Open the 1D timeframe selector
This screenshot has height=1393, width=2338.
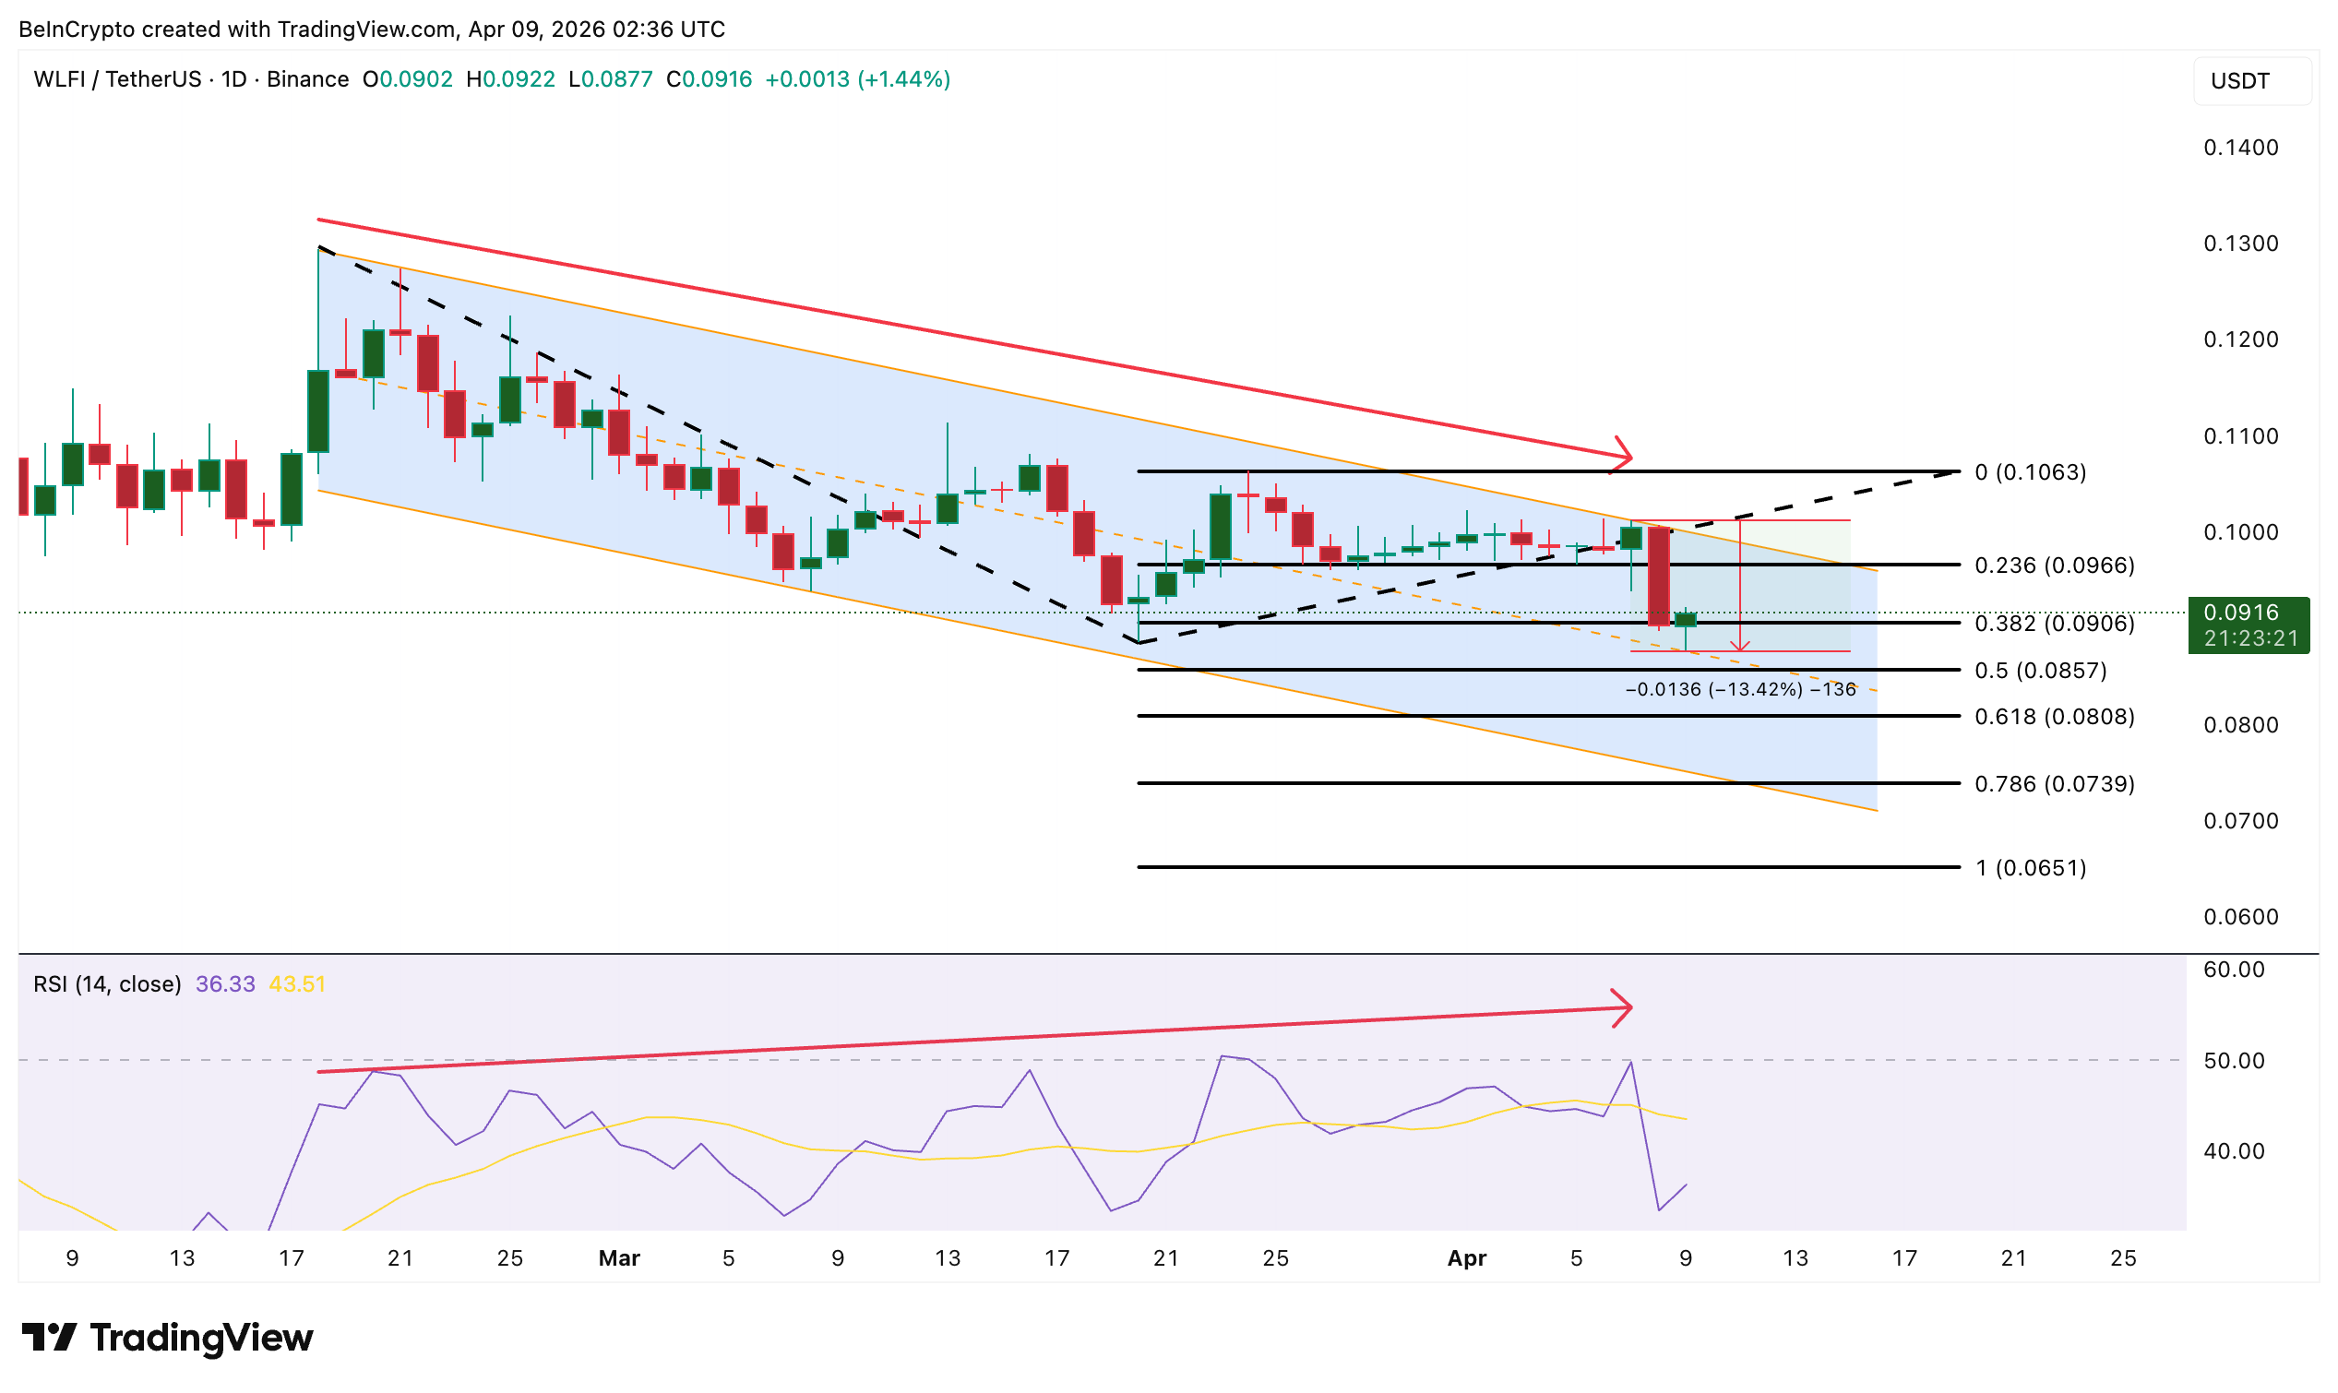233,78
